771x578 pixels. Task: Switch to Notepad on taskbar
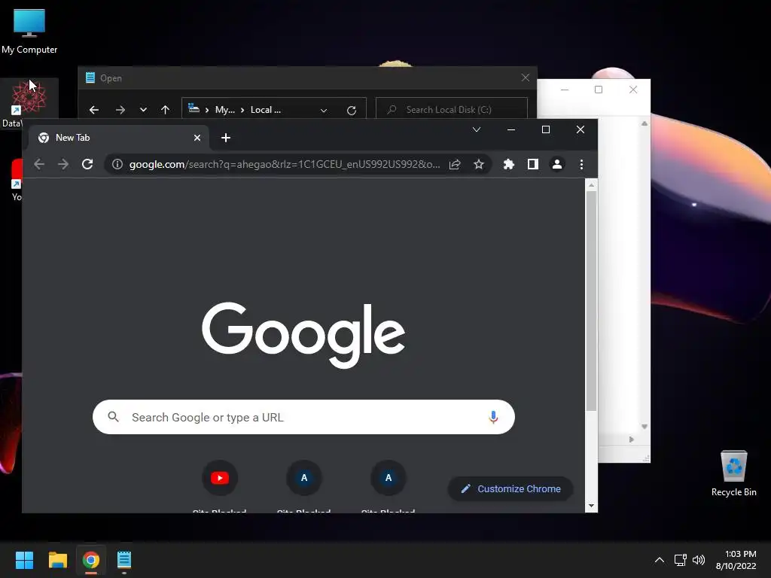[124, 560]
